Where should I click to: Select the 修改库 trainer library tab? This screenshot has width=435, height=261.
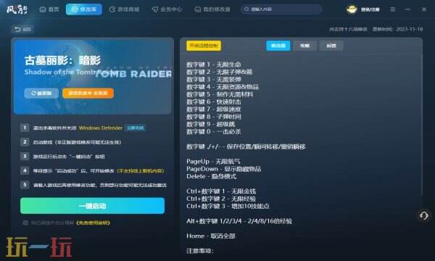84,9
